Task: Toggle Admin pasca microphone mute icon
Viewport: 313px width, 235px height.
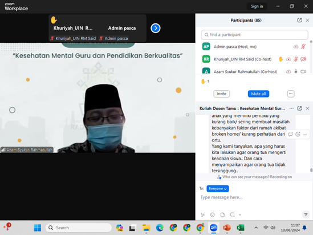Action: [x=303, y=47]
